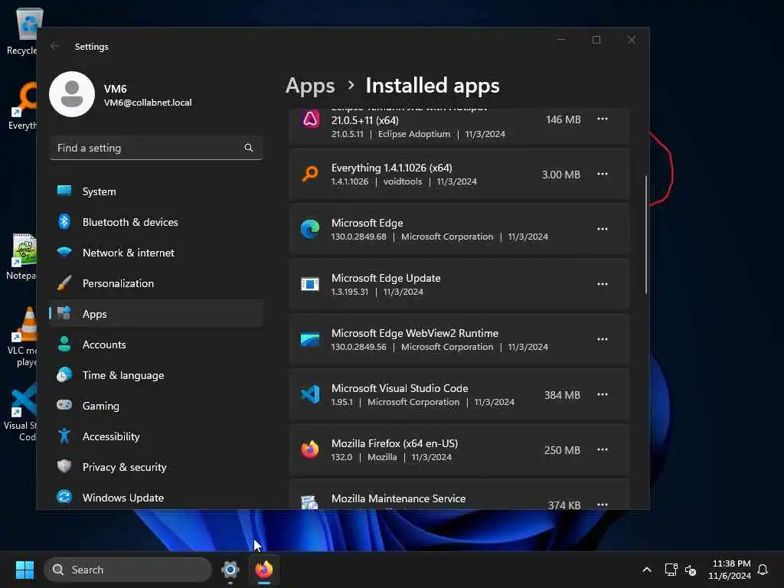Click the network status tray icon
This screenshot has height=588, width=784.
coord(671,570)
